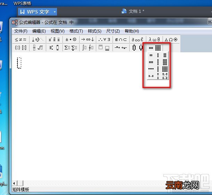Open the 样式(S) menu
This screenshot has width=212, height=195.
(x=95, y=31)
